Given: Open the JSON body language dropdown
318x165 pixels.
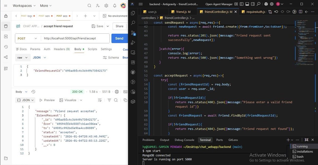Looking at the screenshot, I should pos(39,58).
